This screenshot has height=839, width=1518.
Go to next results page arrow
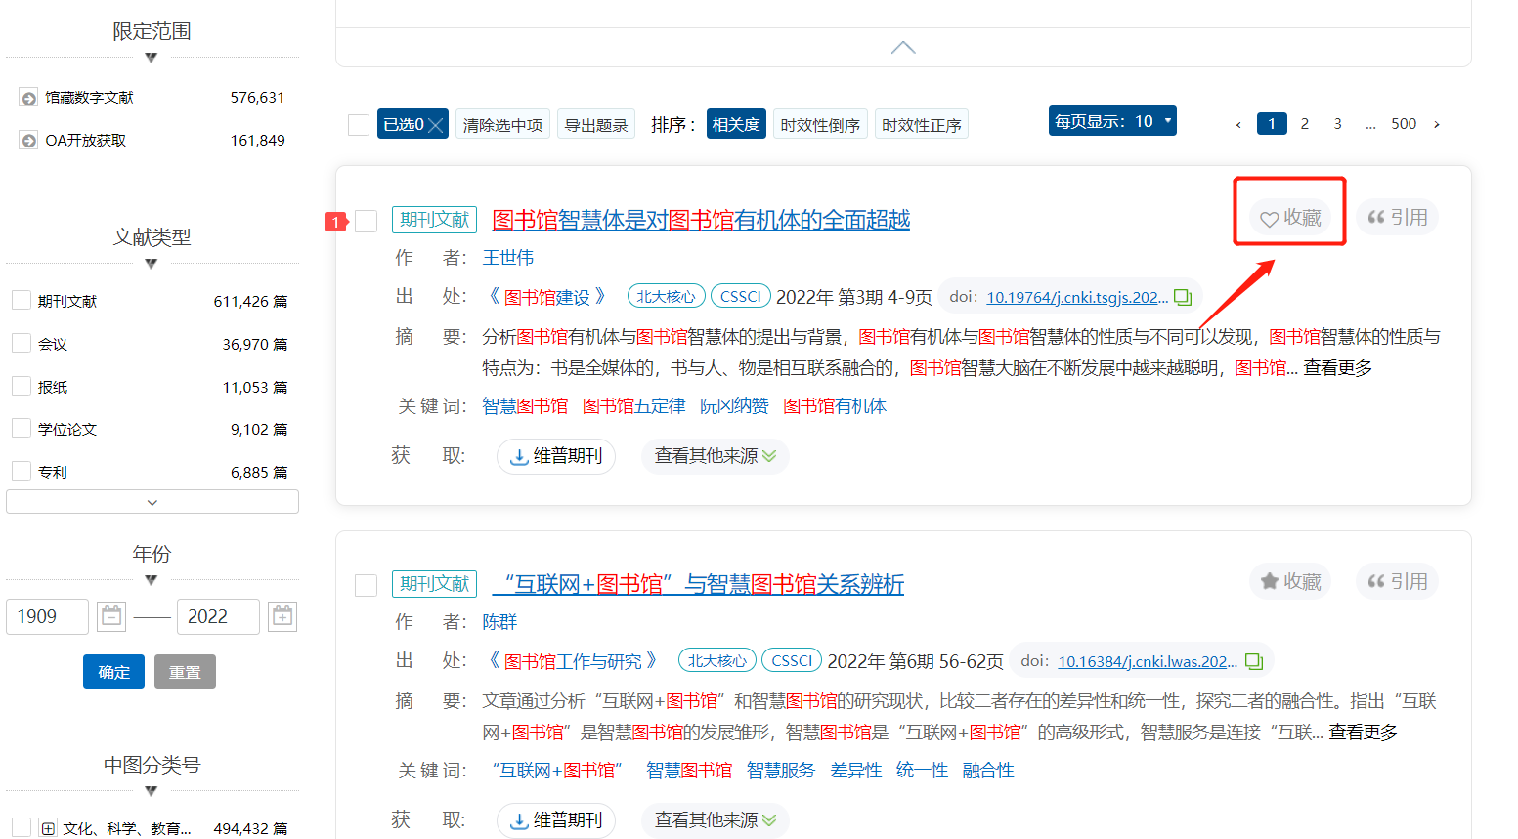pos(1436,124)
